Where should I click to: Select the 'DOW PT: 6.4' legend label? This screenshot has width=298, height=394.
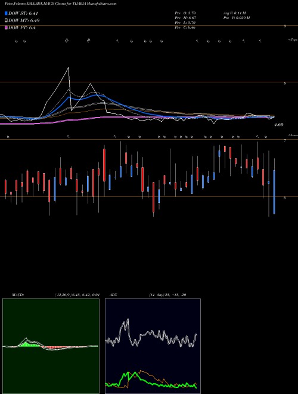coord(22,27)
